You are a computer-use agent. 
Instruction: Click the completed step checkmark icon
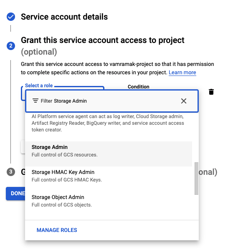point(11,17)
